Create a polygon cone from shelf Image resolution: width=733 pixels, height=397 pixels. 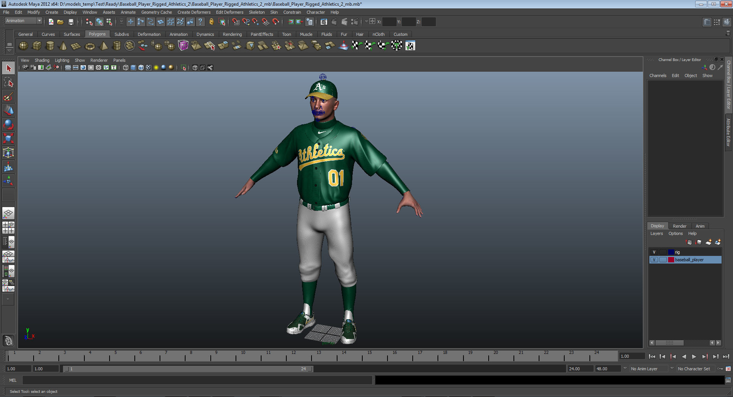coord(63,46)
